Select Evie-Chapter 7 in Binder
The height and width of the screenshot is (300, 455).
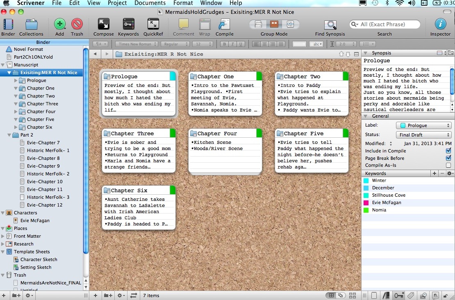[43, 143]
